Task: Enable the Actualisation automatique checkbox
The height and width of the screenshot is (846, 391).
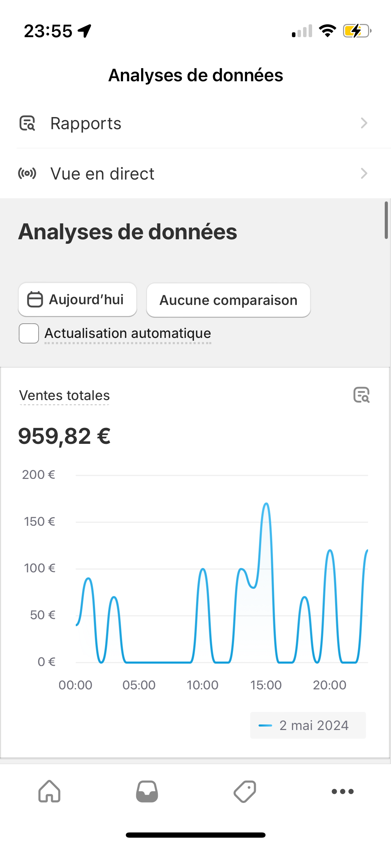Action: pyautogui.click(x=29, y=333)
